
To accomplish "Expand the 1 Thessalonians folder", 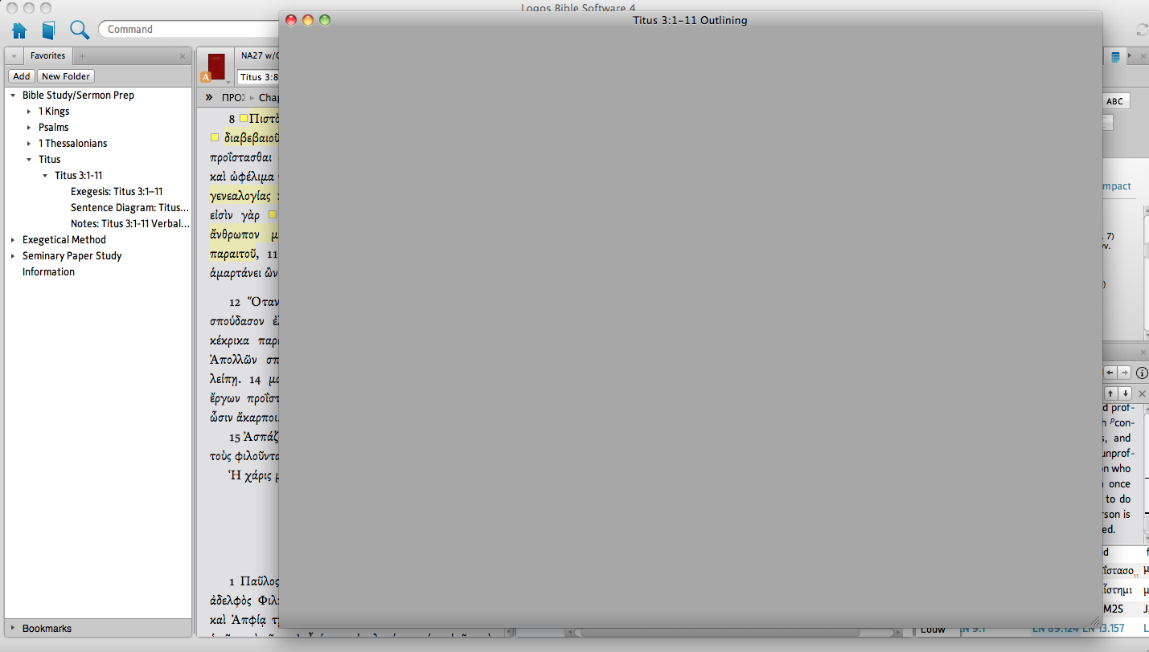I will (29, 143).
